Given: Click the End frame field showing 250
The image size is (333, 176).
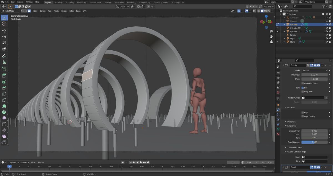Looking at the screenshot, I should coord(267,162).
